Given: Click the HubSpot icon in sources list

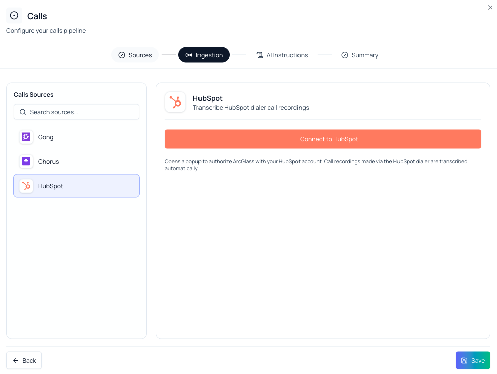Looking at the screenshot, I should point(26,186).
